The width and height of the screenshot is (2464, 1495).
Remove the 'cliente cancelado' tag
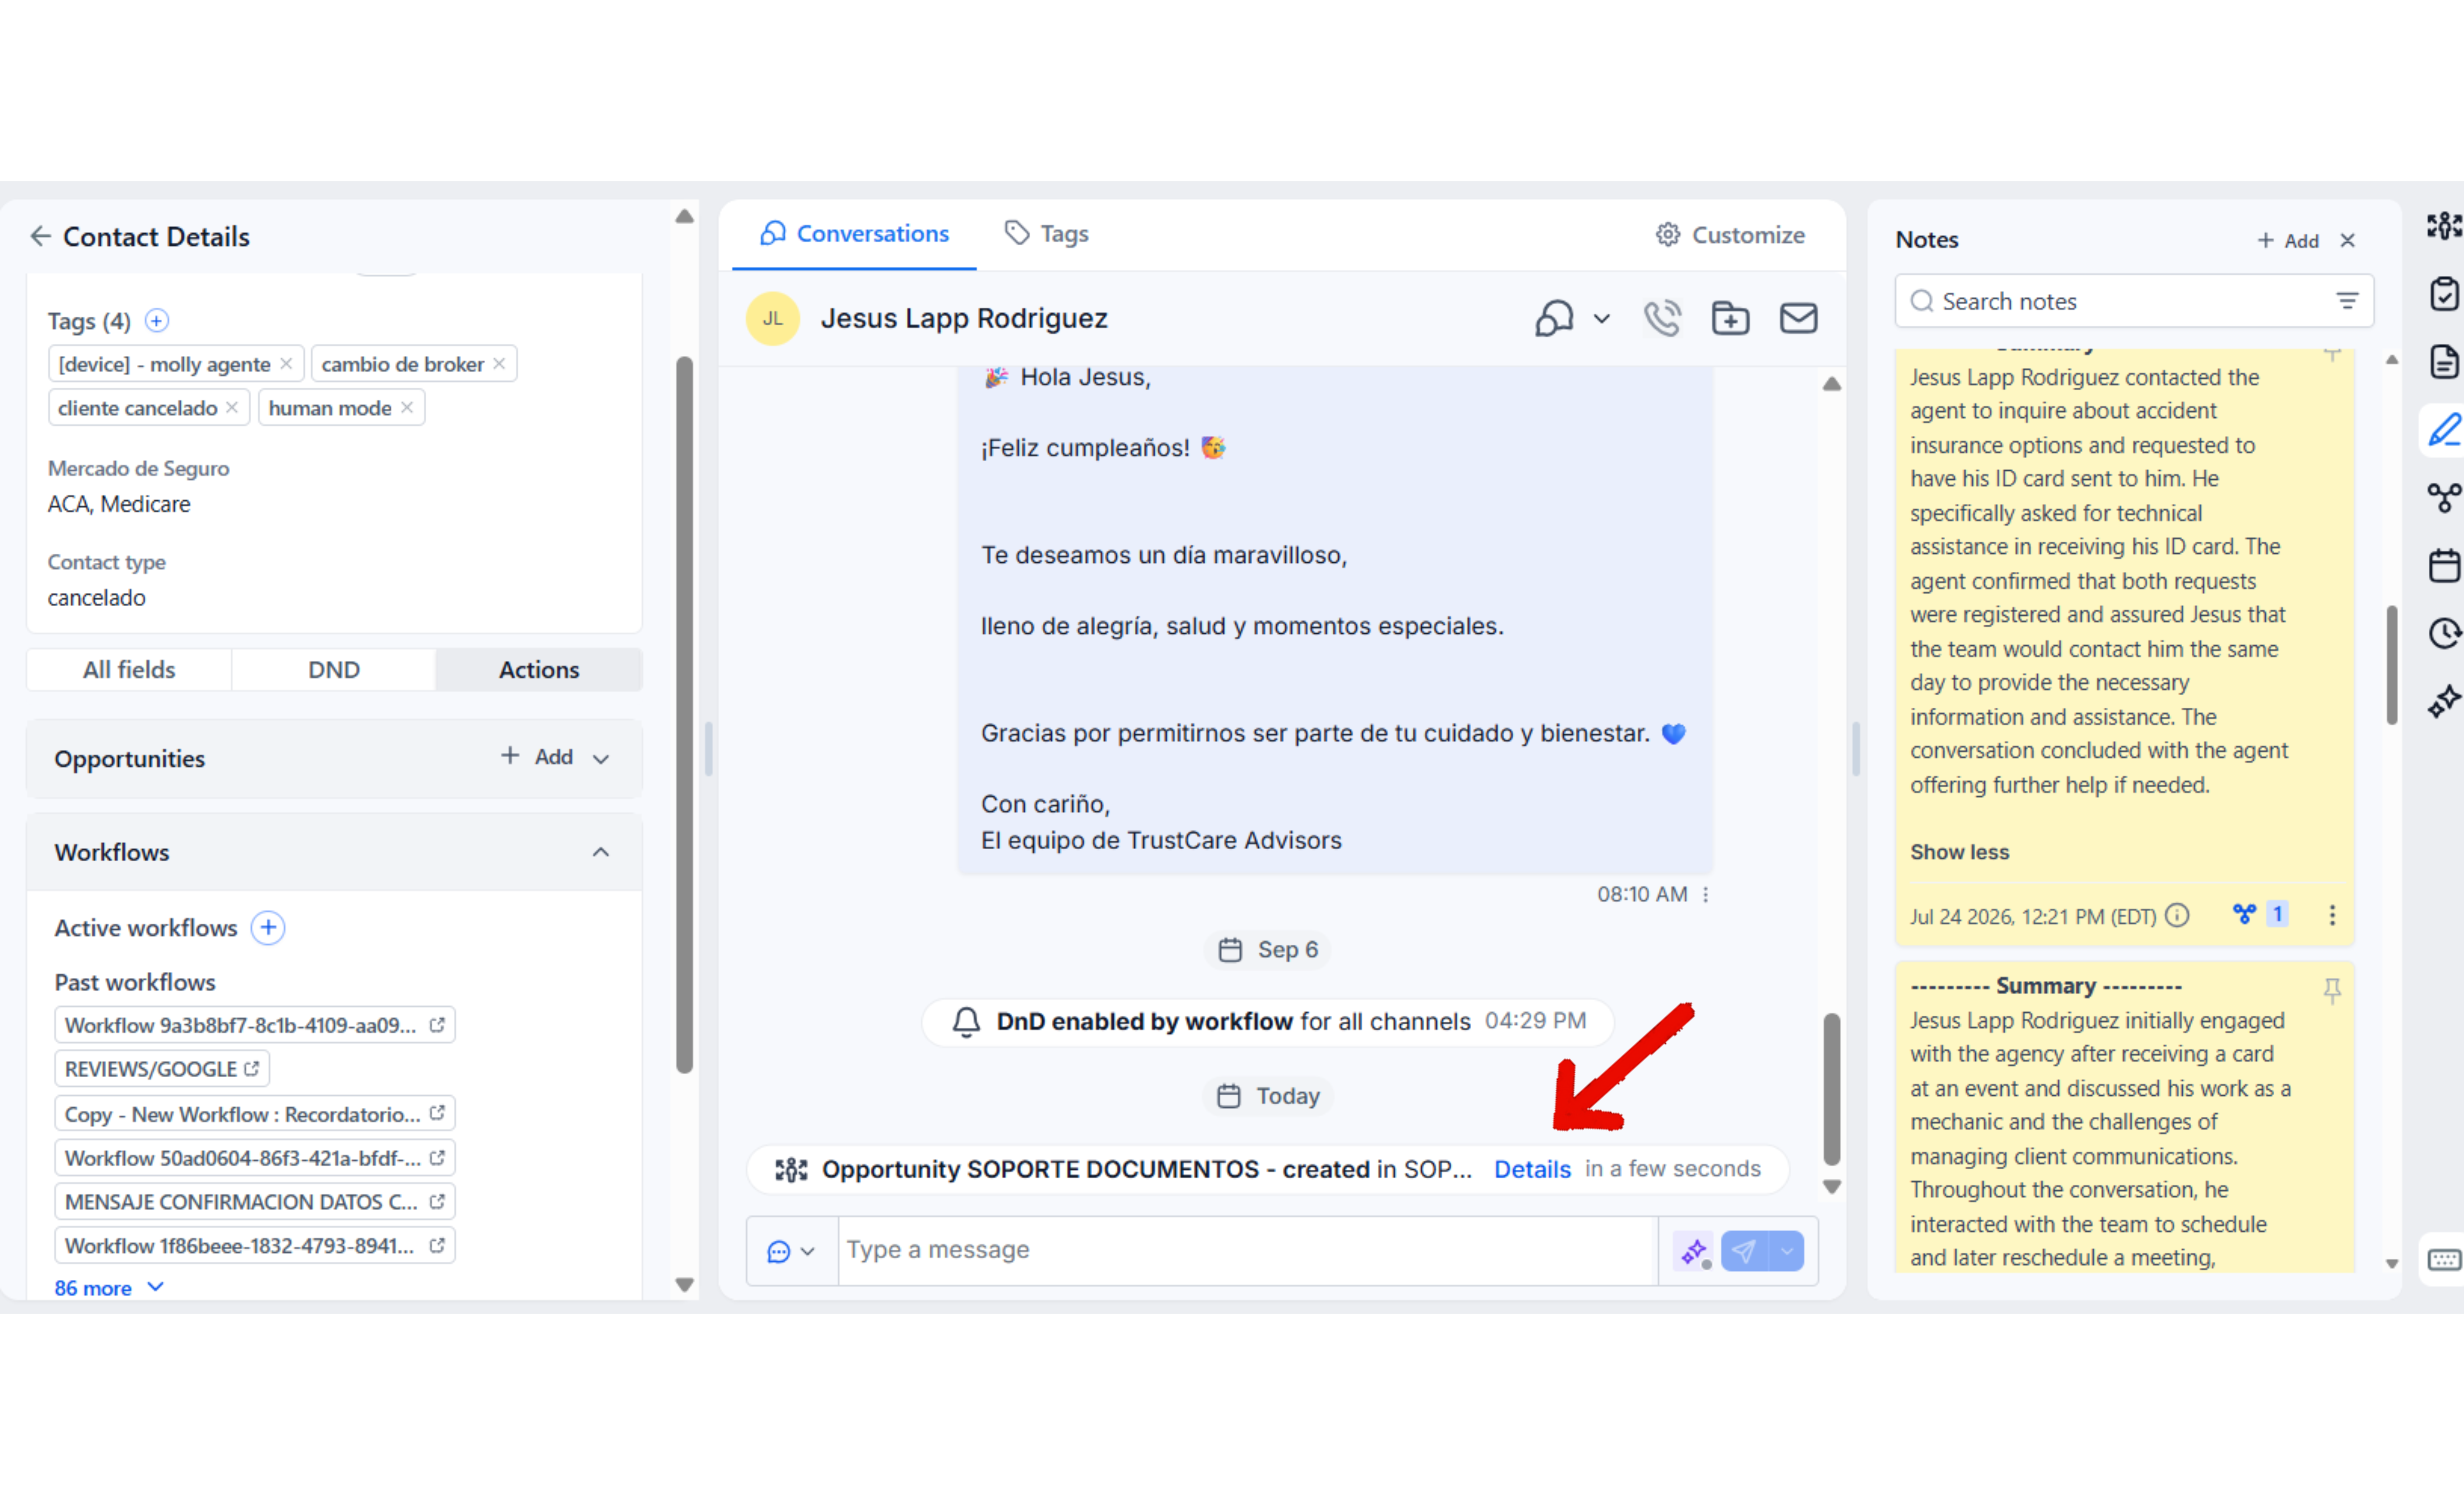232,408
